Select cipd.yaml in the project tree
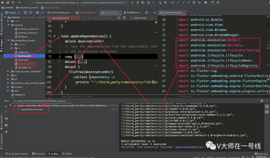The height and width of the screenshot is (158, 270). coord(23,60)
